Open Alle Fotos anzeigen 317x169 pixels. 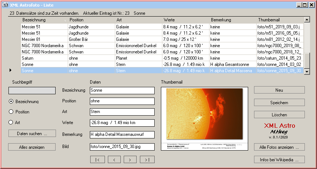279,147
